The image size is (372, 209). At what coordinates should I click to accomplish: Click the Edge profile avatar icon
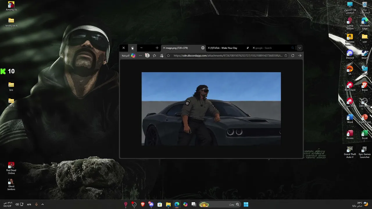147,55
